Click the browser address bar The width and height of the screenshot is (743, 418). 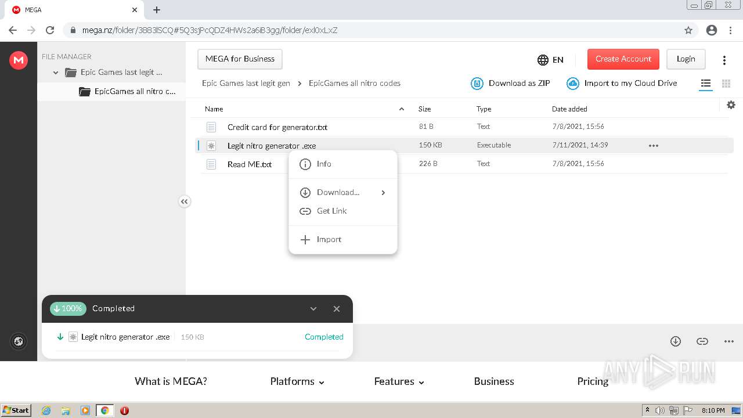click(x=371, y=30)
